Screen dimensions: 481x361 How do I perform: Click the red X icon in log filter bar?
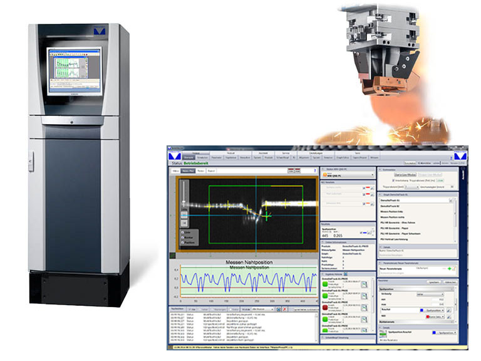pyautogui.click(x=285, y=309)
